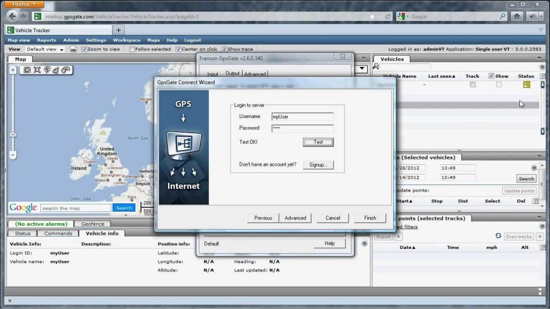Open a new browser tab with plus

118,30
